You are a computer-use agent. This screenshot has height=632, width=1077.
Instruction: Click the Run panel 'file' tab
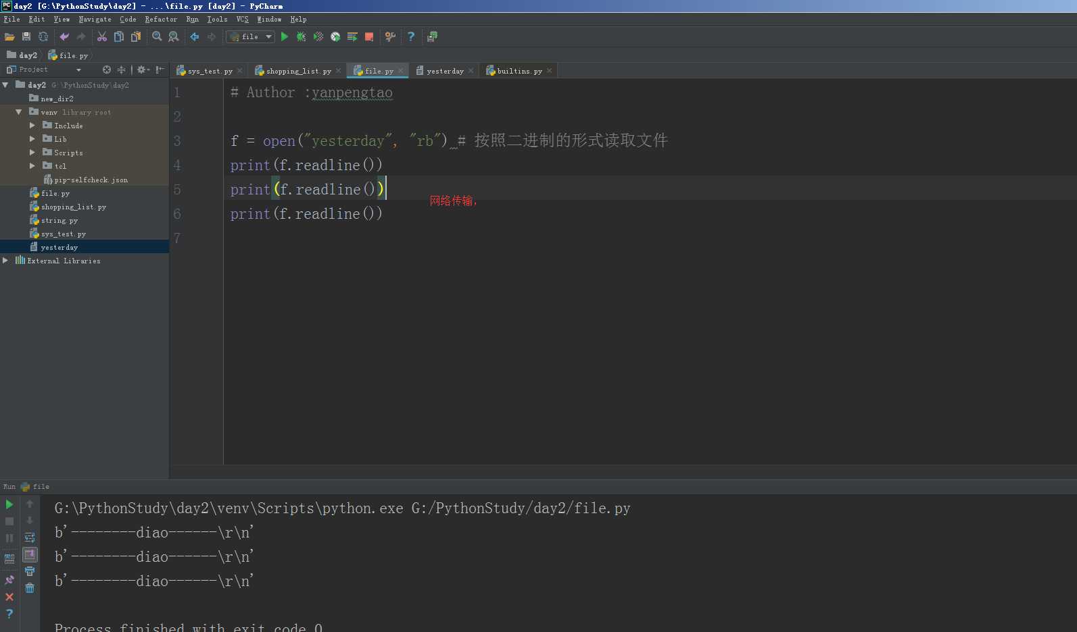point(34,487)
